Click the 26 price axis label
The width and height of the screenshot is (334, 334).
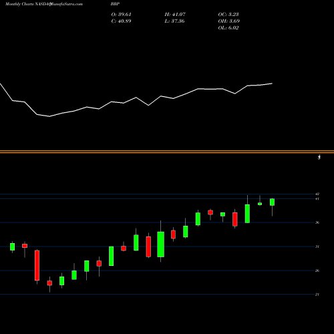[317, 271]
